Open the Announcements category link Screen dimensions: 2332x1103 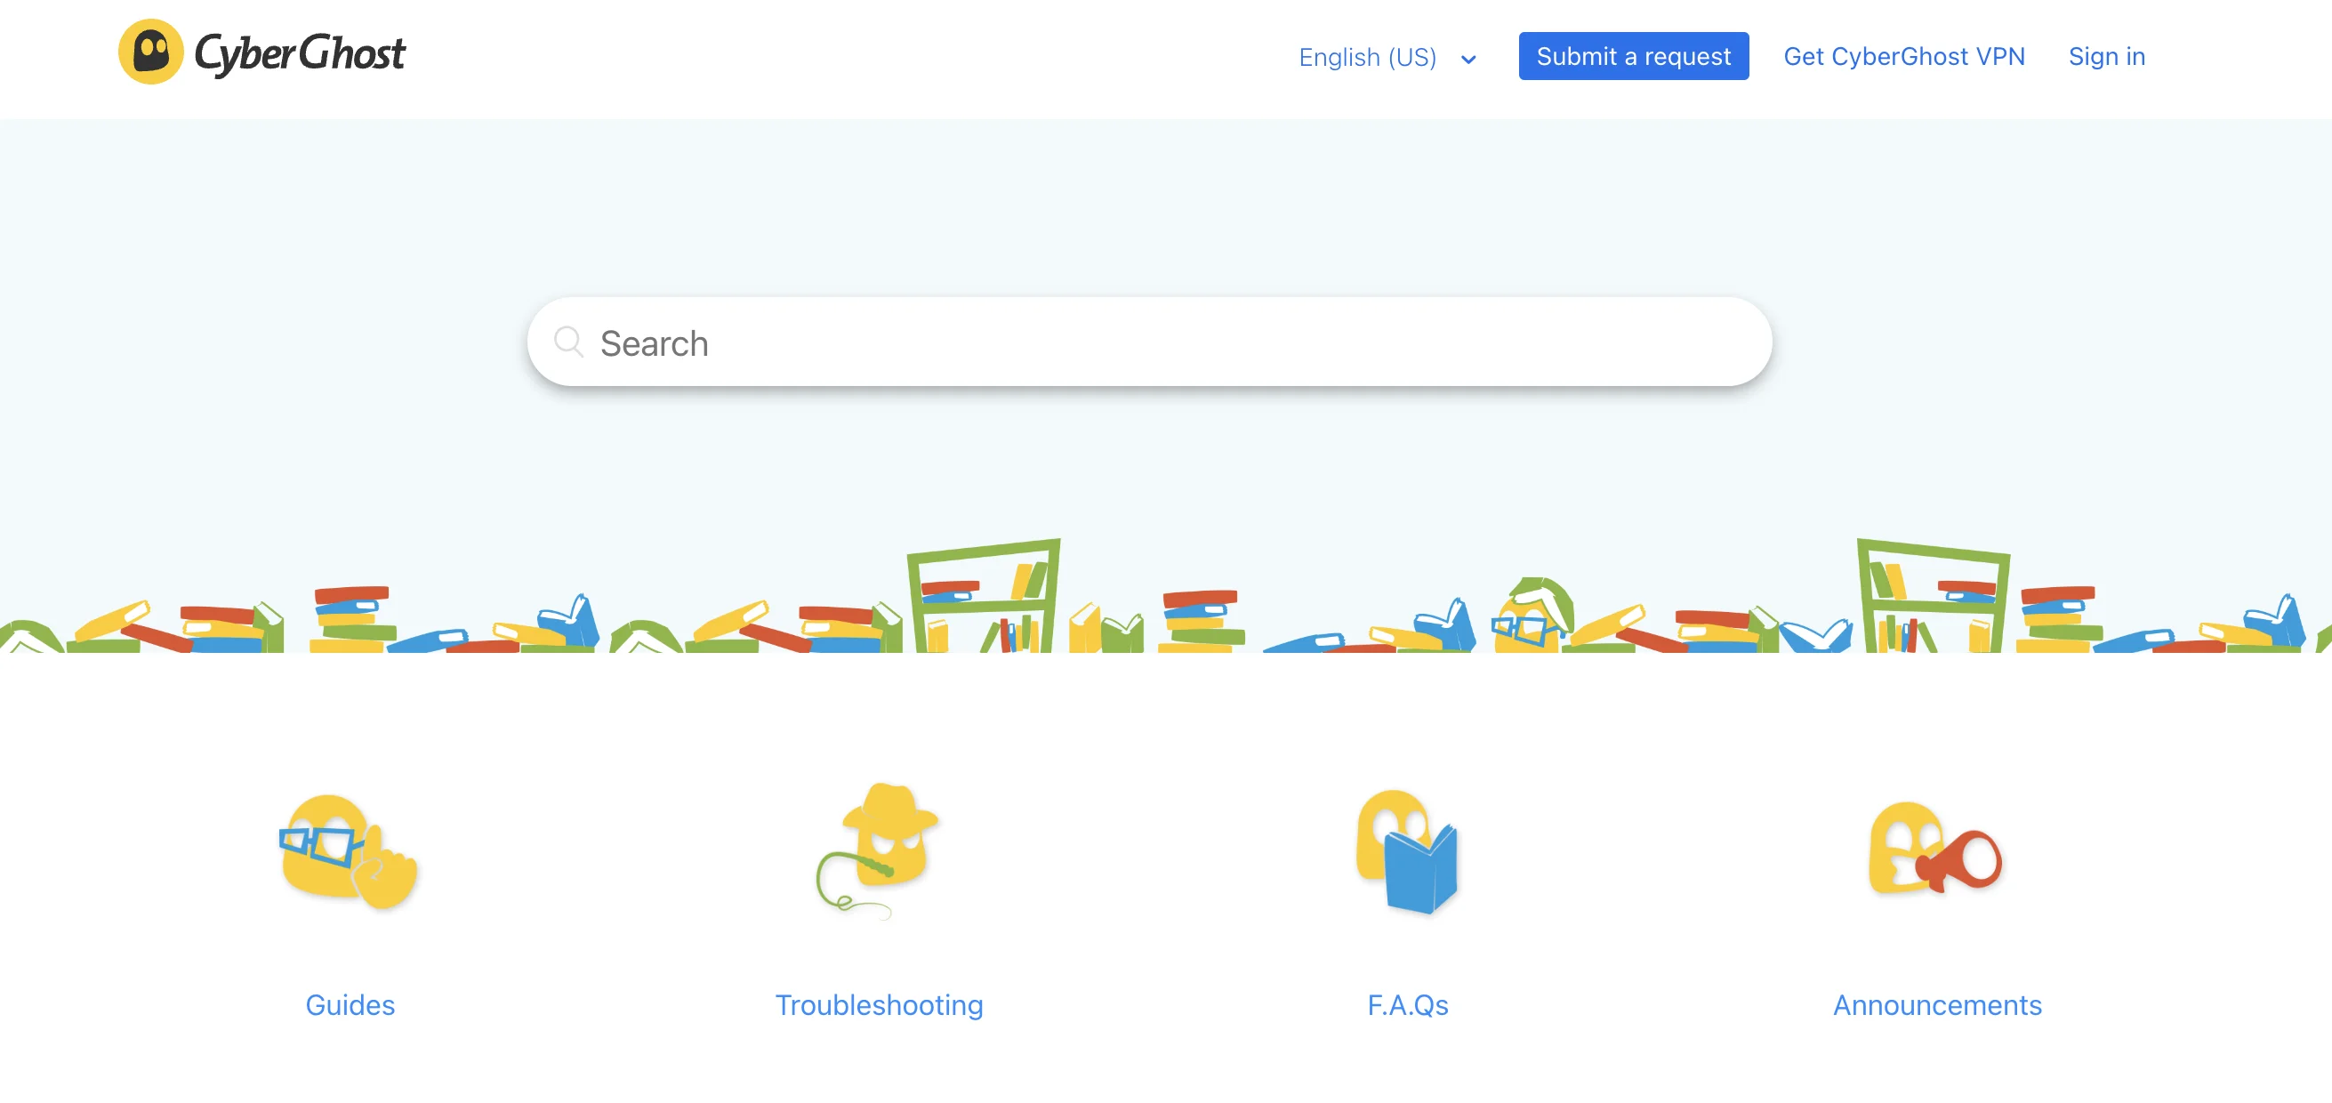(x=1936, y=1004)
